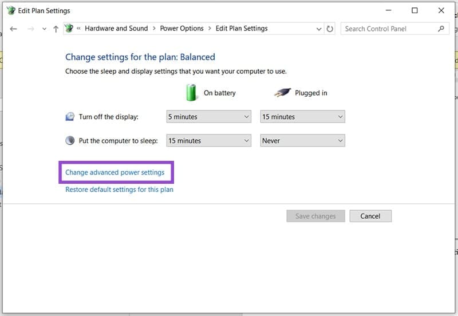Click the 'On battery' column label
Screen dimensions: 458x316
[x=220, y=93]
